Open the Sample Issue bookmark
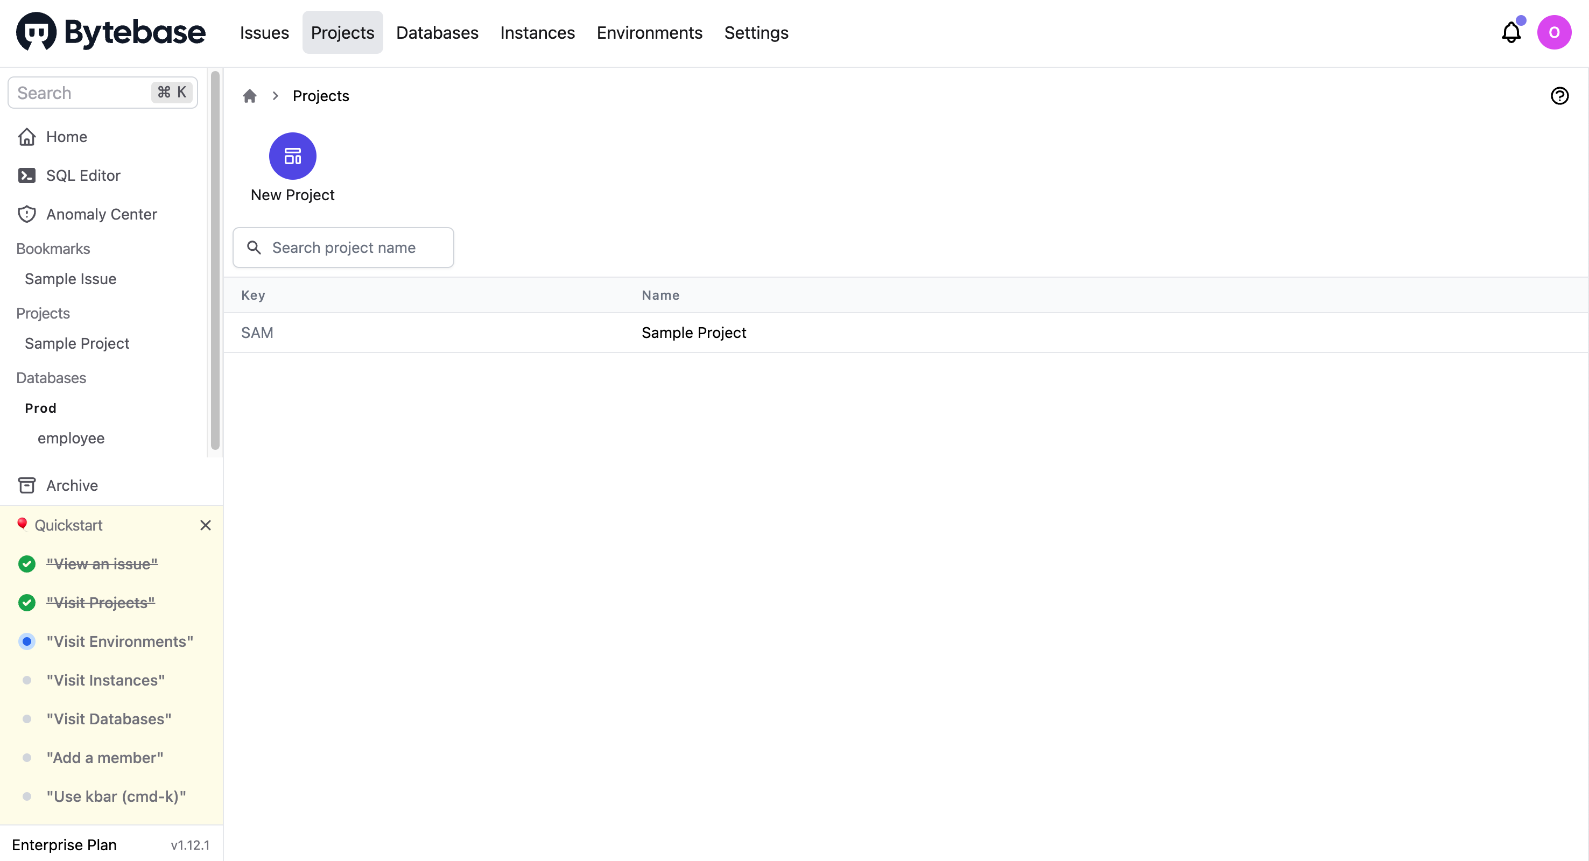The image size is (1589, 861). [71, 279]
